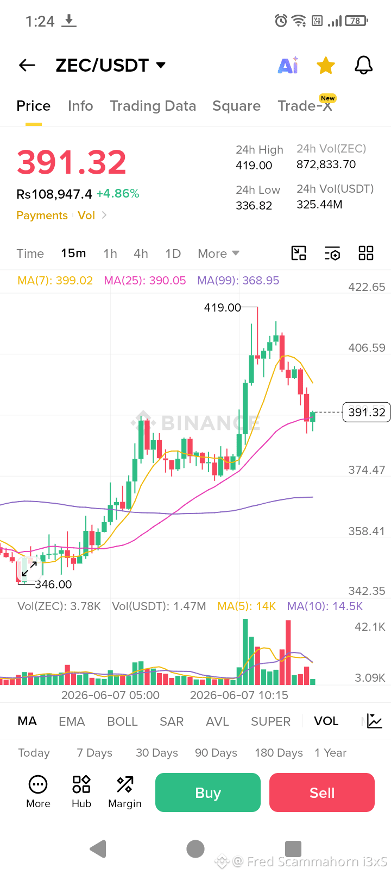Toggle the MA indicator
The image size is (391, 875).
27,721
